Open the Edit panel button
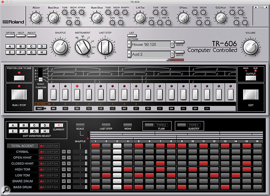270x196 pixels. pos(250,95)
